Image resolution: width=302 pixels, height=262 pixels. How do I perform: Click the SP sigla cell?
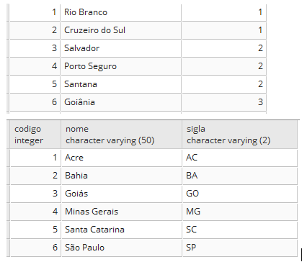[240, 248]
